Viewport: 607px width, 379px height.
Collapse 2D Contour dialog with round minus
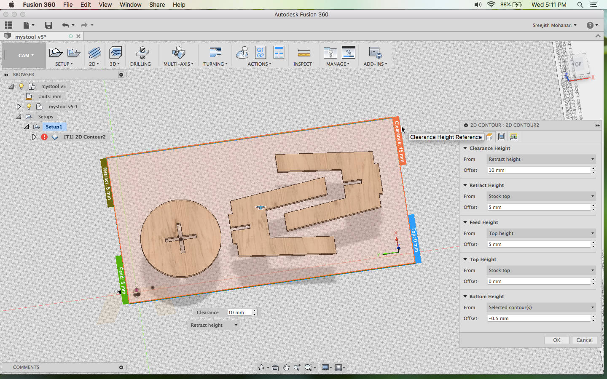pos(466,125)
